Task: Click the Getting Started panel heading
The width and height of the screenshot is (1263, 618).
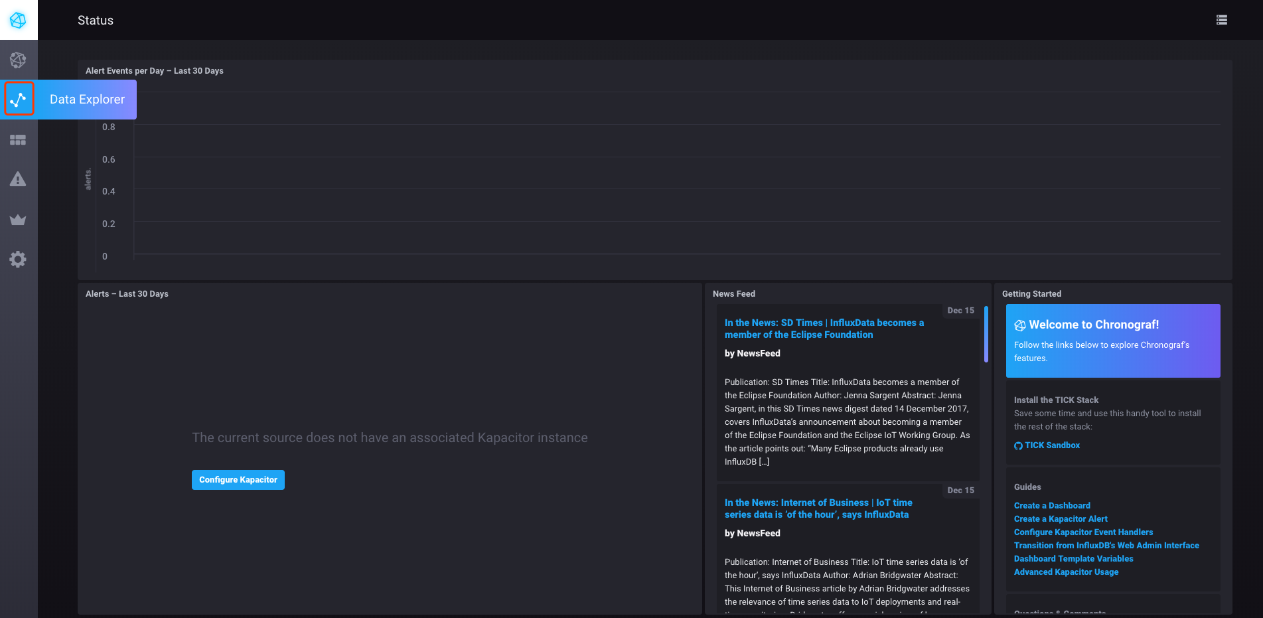Action: [1031, 294]
